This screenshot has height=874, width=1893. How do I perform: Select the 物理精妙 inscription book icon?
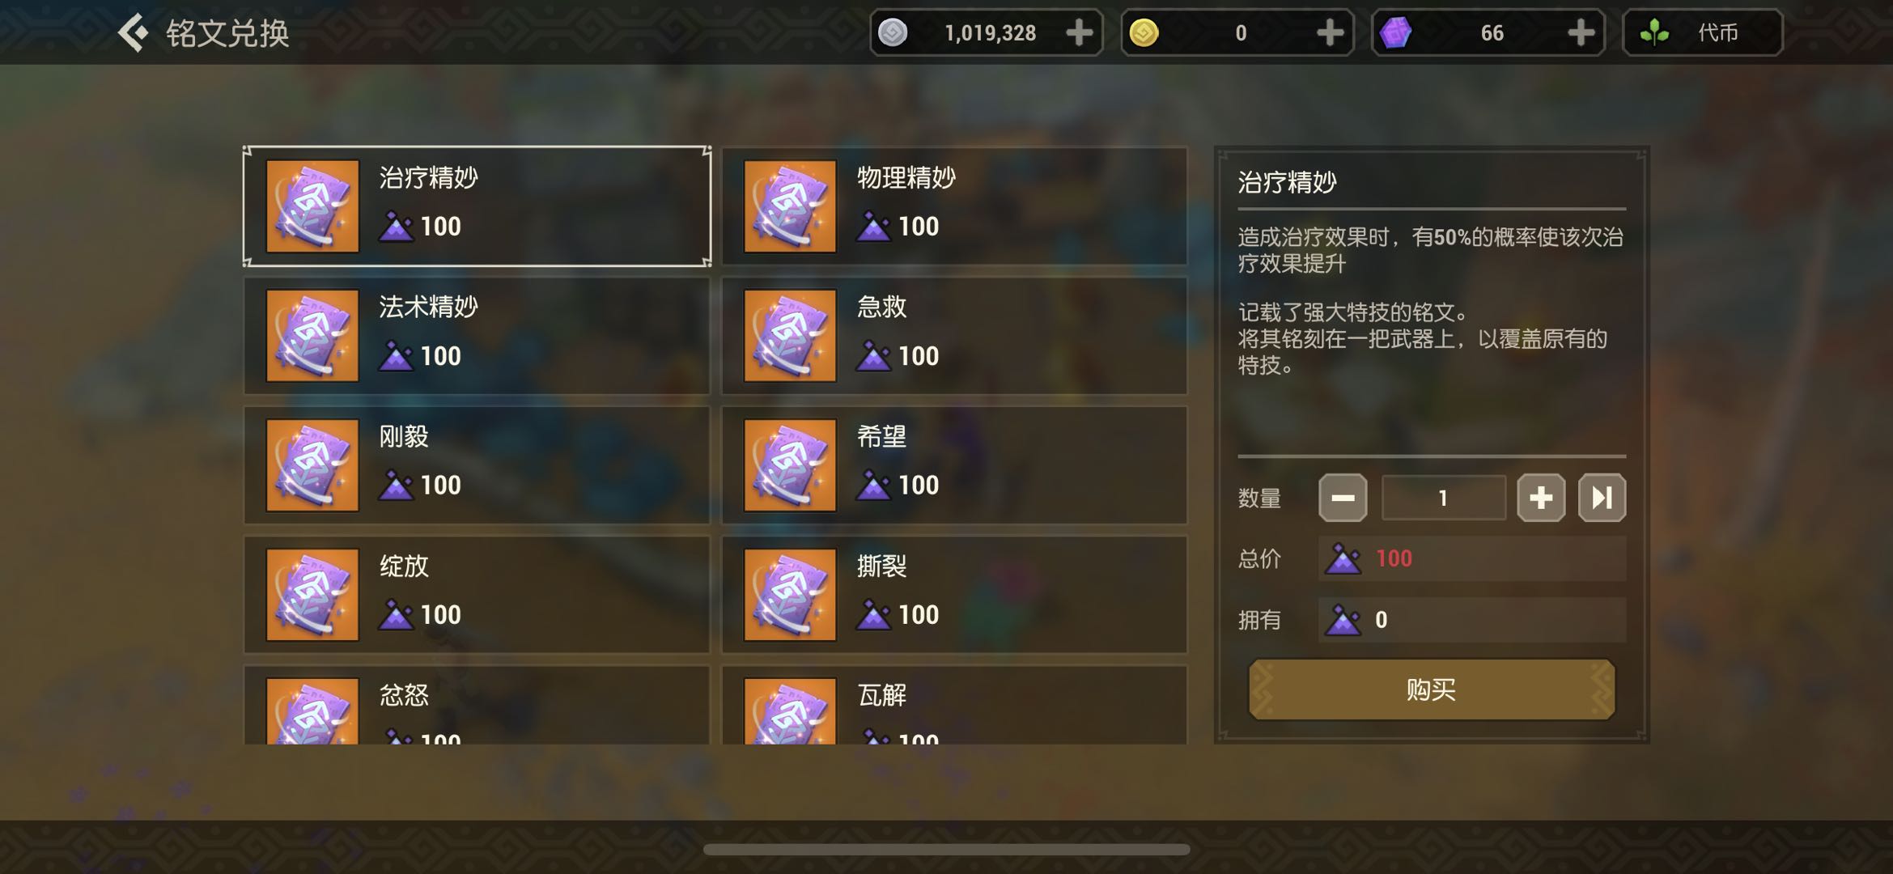pos(790,206)
